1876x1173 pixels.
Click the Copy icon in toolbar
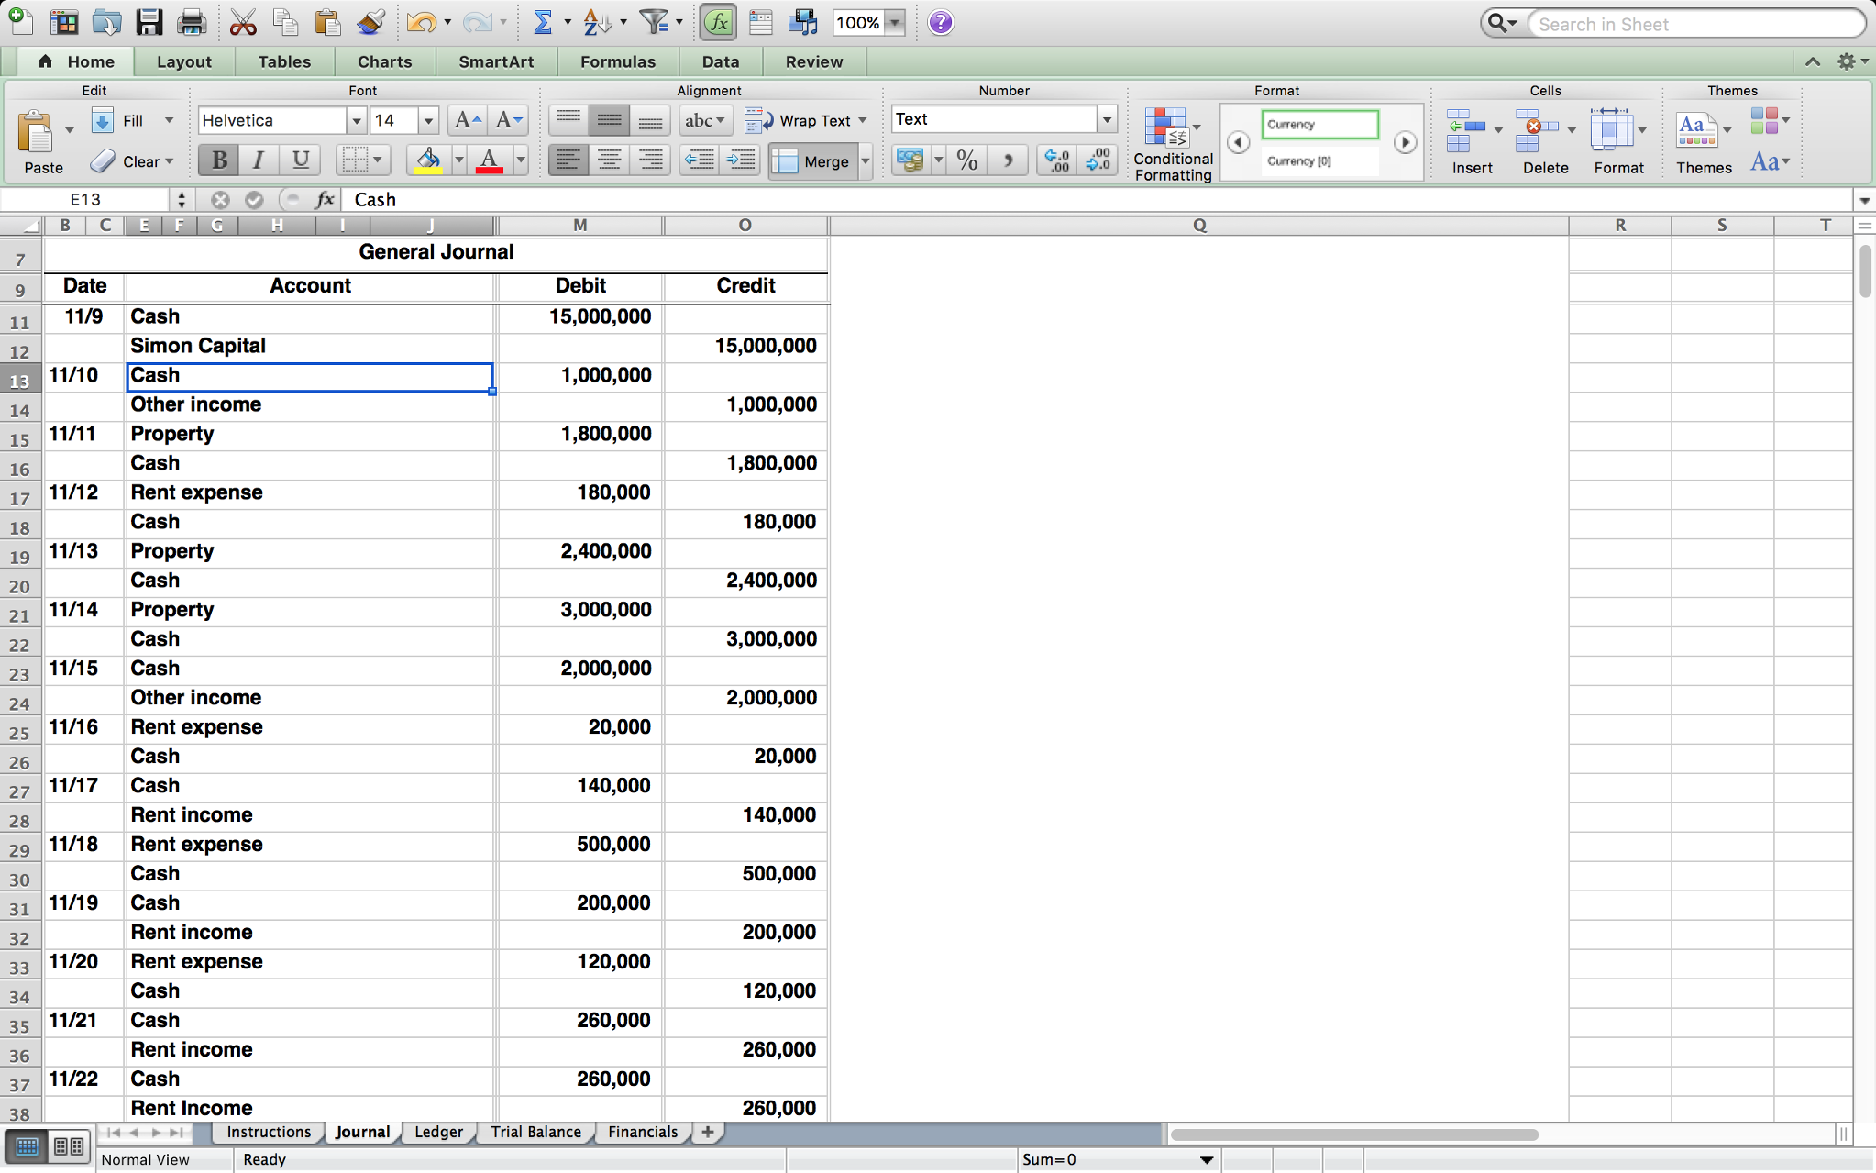click(x=285, y=22)
